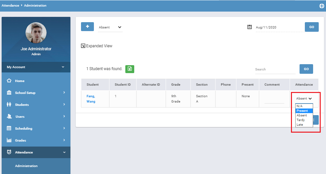Image resolution: width=326 pixels, height=174 pixels.
Task: Click the Present column header
Action: coord(248,84)
